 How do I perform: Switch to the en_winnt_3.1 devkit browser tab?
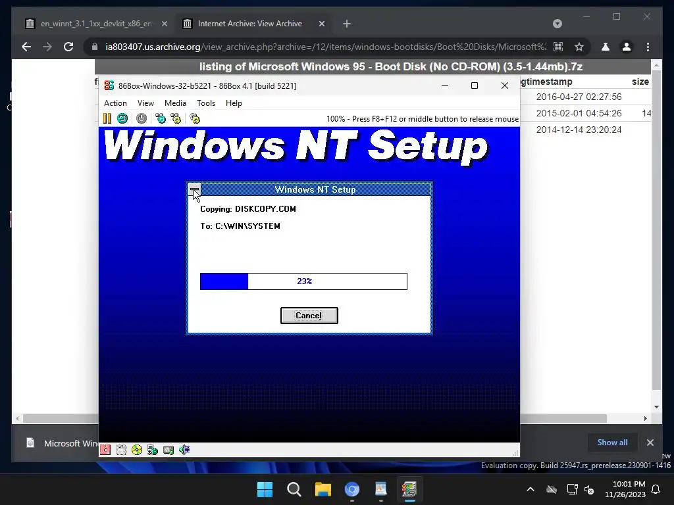point(96,24)
